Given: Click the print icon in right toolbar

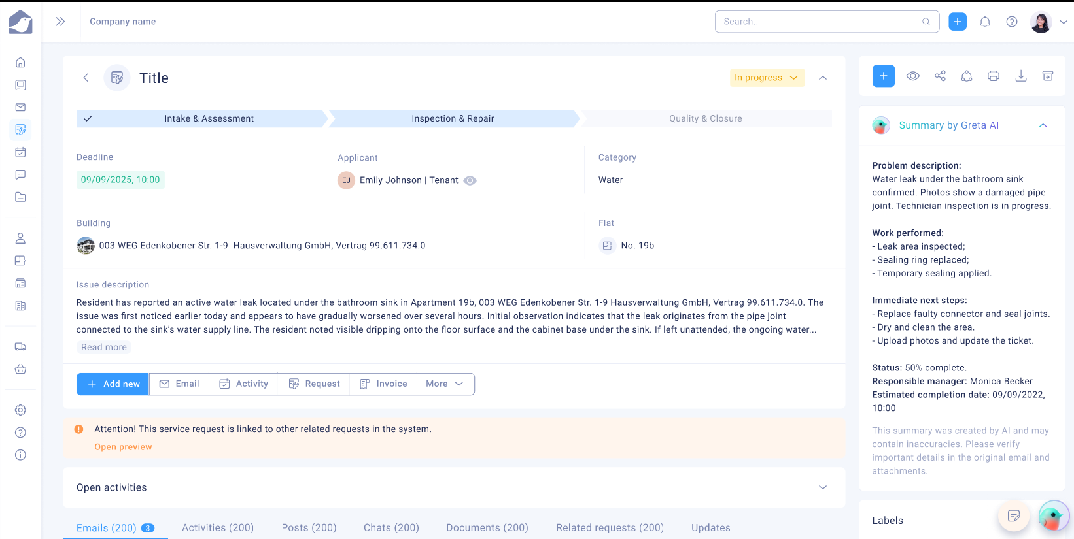Looking at the screenshot, I should pos(994,76).
